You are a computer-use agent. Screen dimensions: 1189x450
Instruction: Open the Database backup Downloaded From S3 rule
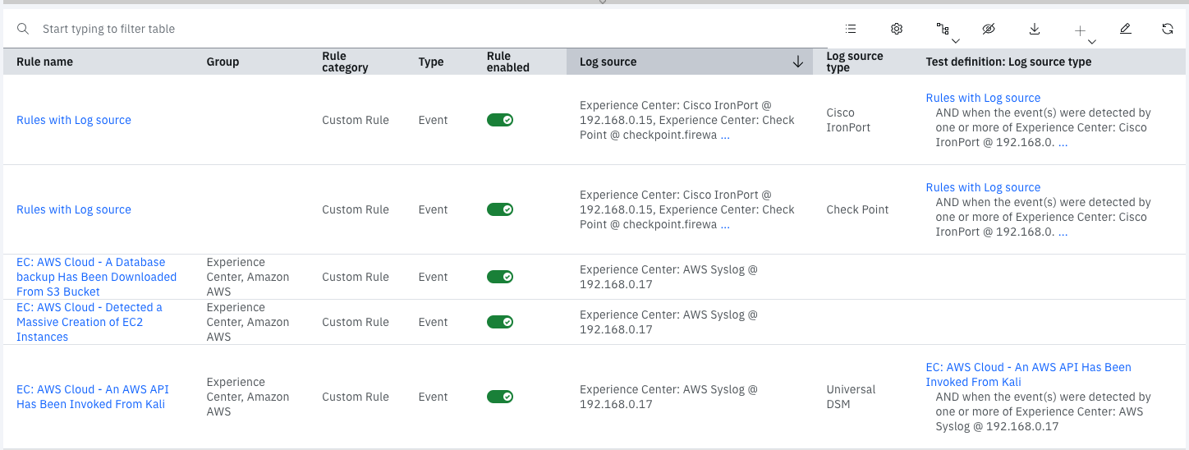[96, 277]
